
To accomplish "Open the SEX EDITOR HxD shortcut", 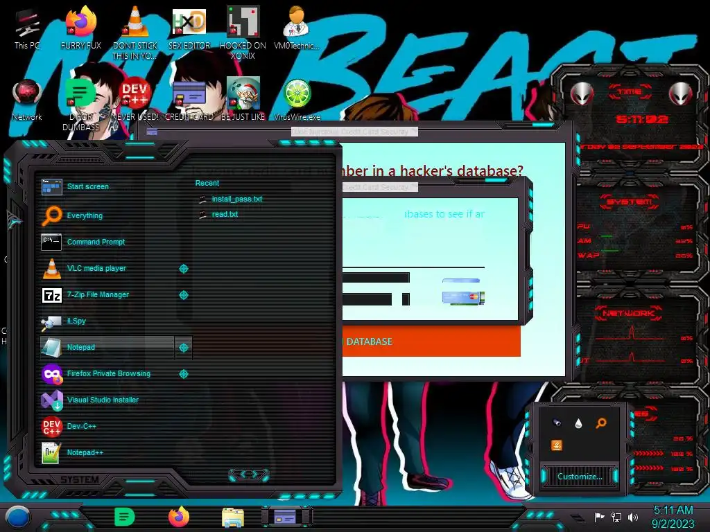I will point(189,29).
